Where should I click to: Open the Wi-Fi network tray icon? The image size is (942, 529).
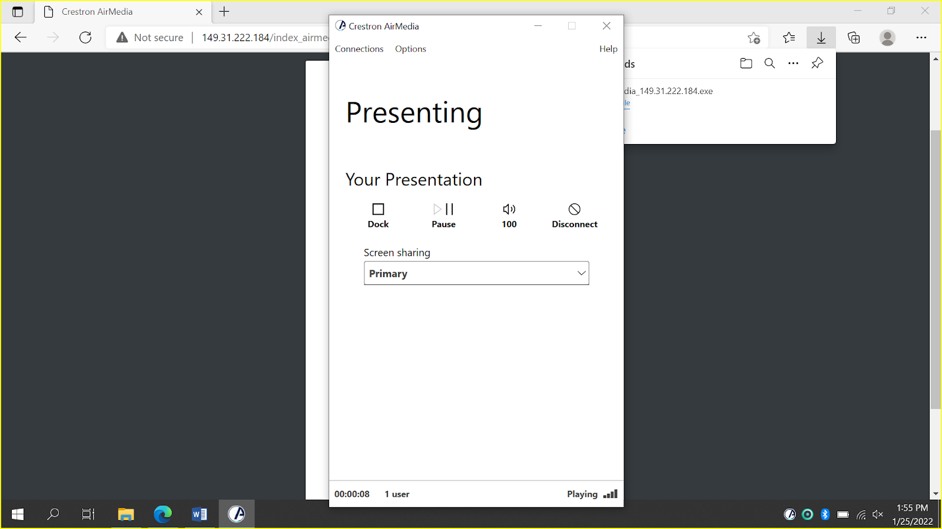(861, 515)
